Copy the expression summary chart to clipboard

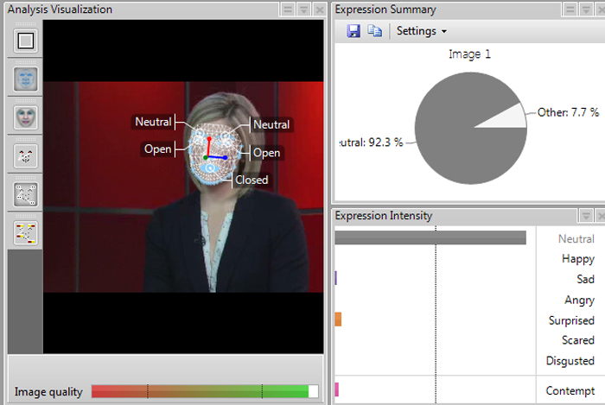click(374, 31)
